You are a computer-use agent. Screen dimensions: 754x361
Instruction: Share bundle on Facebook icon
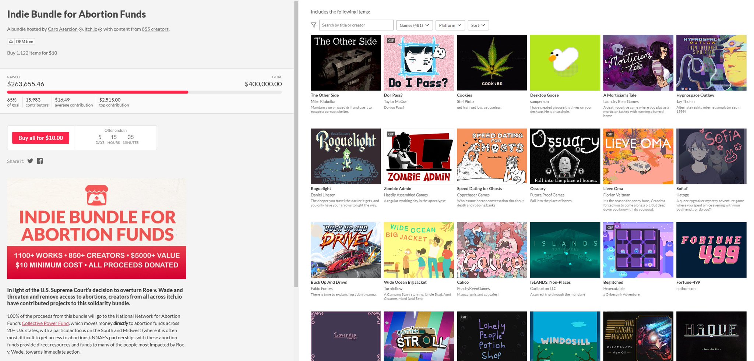click(x=40, y=161)
